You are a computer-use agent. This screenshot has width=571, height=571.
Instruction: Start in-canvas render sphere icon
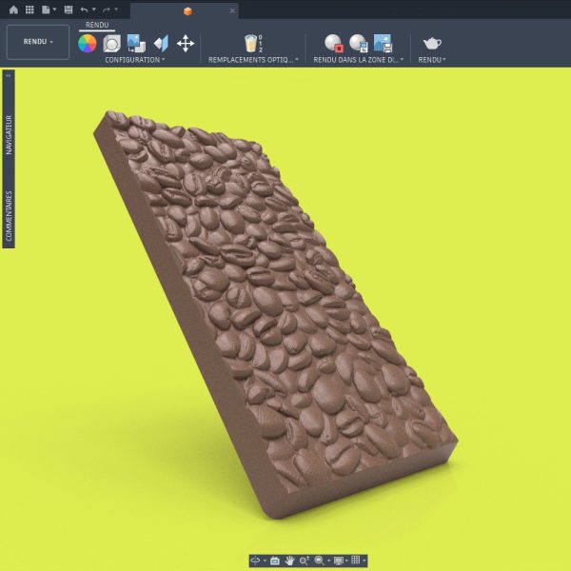point(334,44)
